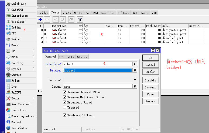
Task: Open Files folder in sidebar
Action: tap(15, 81)
